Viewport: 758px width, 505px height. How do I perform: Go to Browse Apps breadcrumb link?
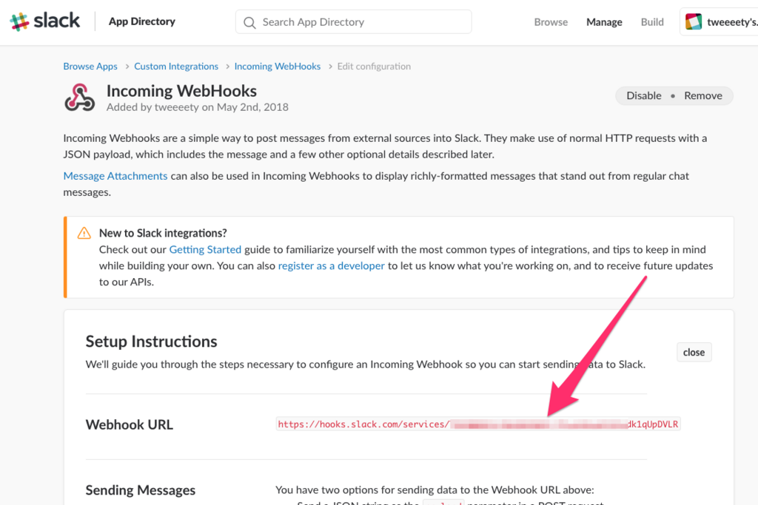(x=90, y=66)
